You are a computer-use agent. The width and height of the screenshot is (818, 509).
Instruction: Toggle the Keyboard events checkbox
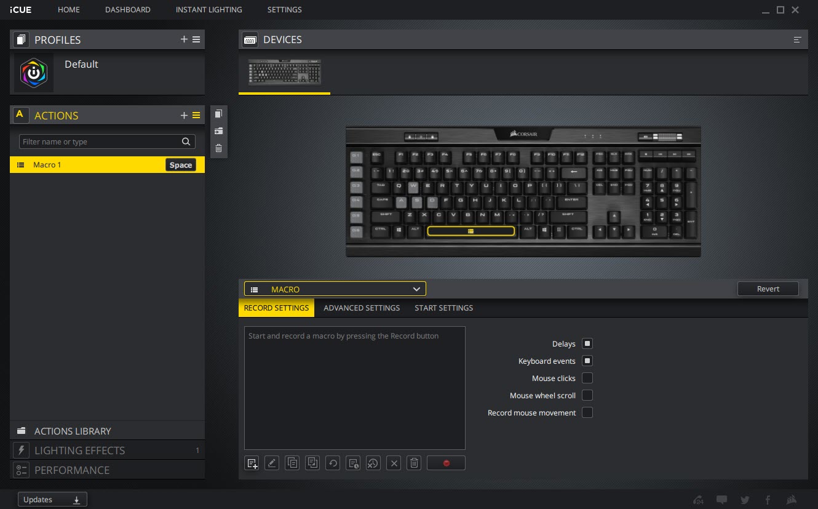[x=587, y=361]
